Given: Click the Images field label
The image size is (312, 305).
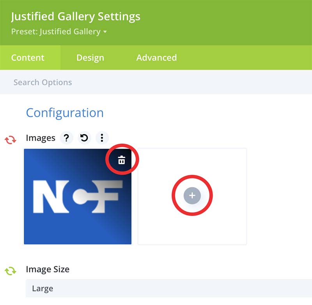Looking at the screenshot, I should (x=41, y=138).
